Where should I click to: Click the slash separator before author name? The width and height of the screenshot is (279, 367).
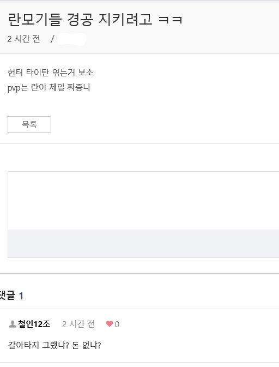click(x=52, y=39)
